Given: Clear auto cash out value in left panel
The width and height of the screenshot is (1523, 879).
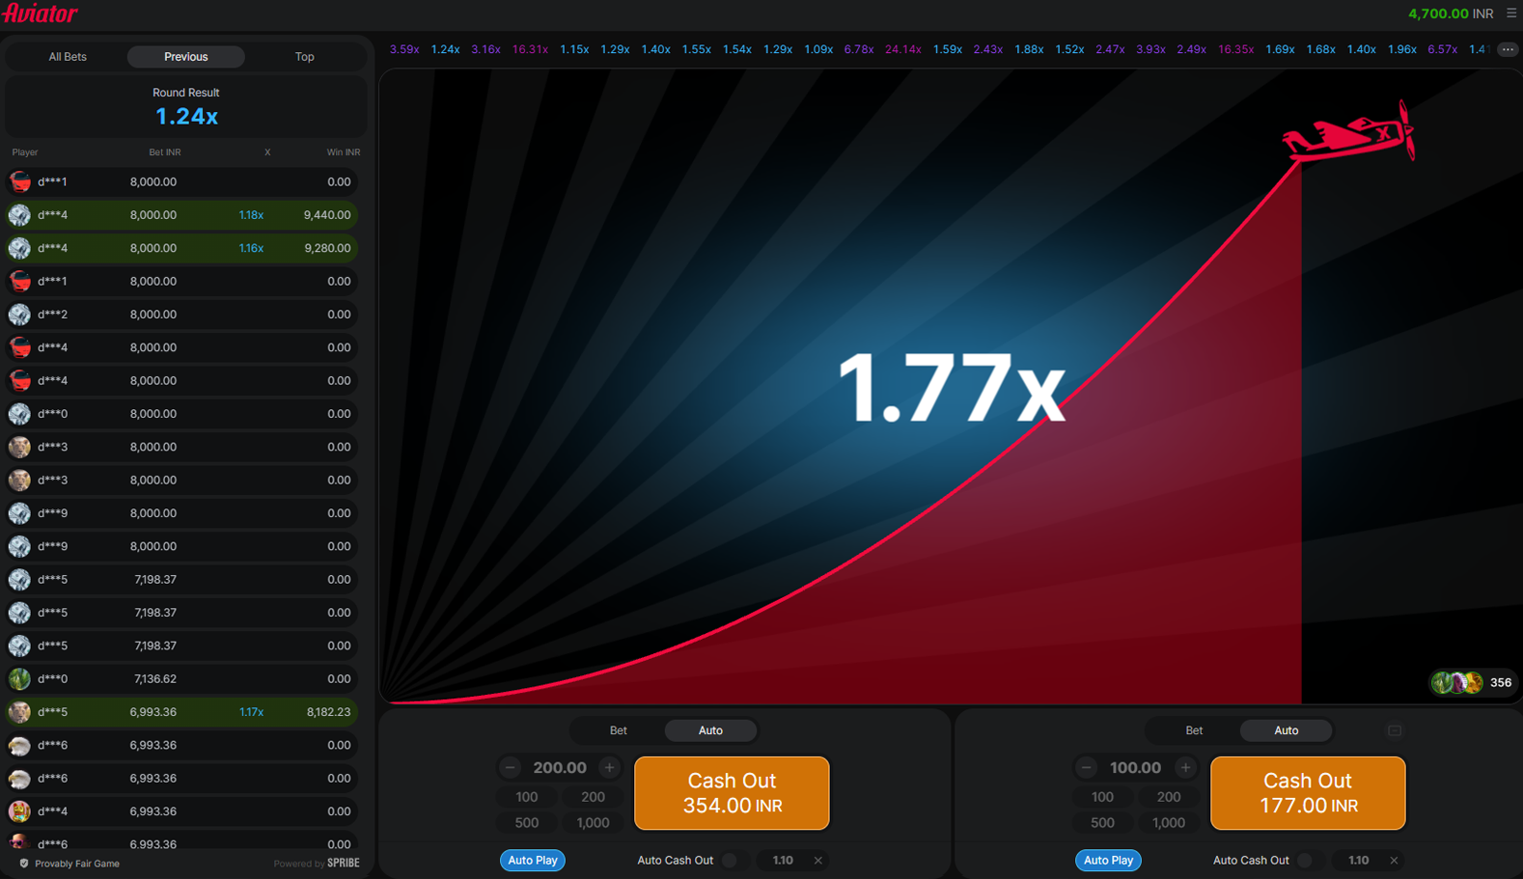Looking at the screenshot, I should tap(817, 861).
